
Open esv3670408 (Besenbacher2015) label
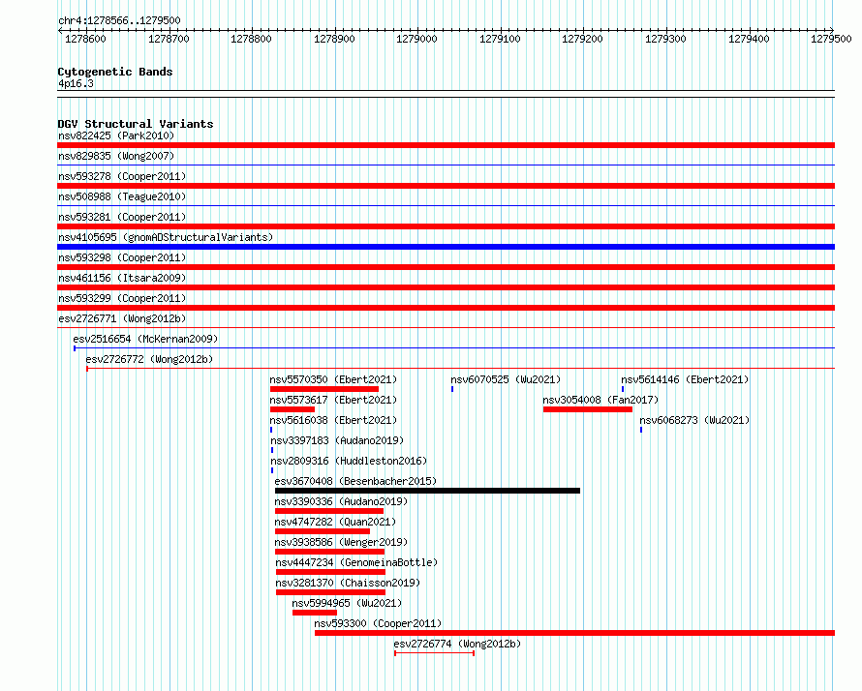pos(355,481)
